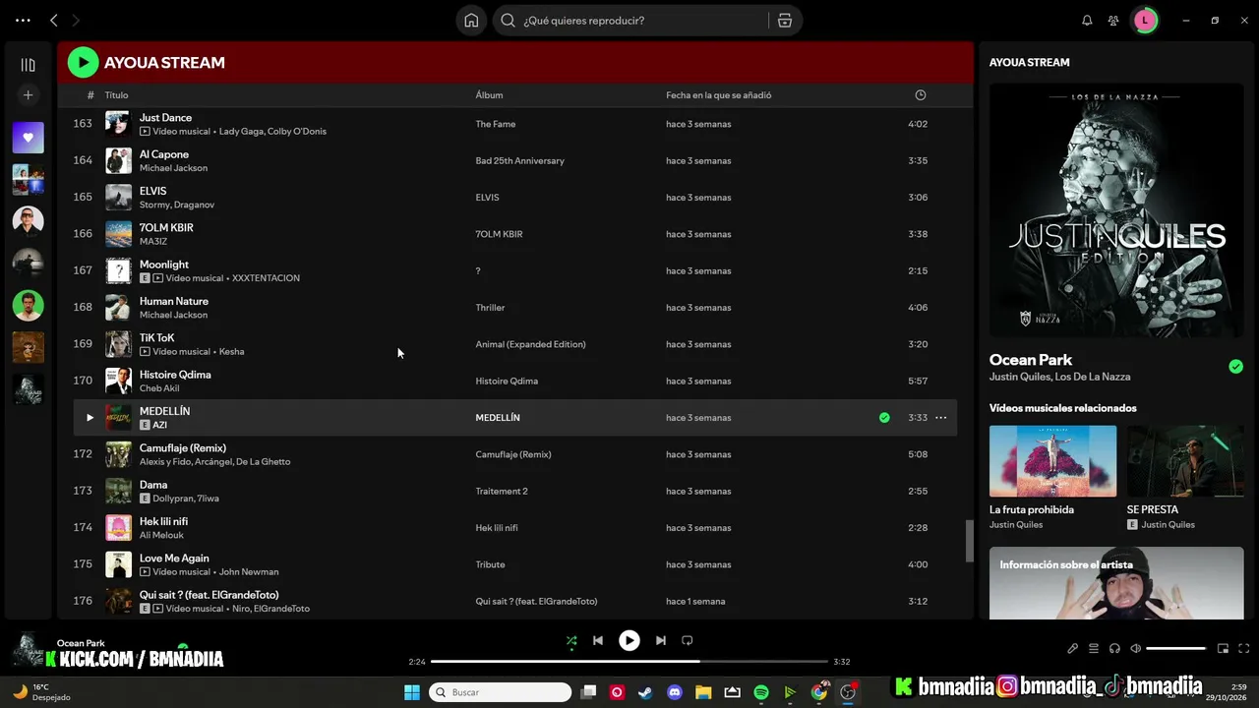Expand Your Library sidebar
This screenshot has height=708, width=1259.
coord(28,65)
